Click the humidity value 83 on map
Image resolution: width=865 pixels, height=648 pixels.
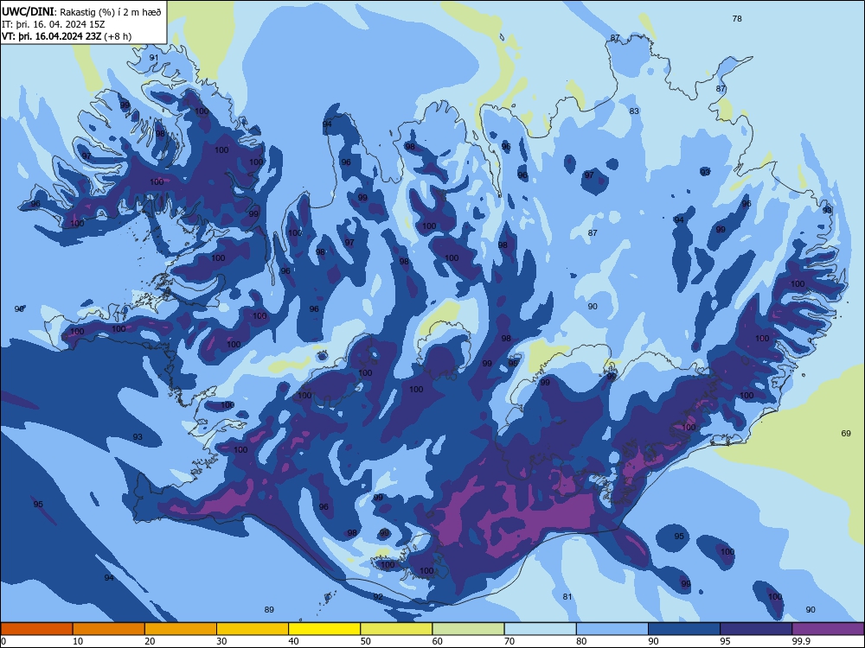pyautogui.click(x=634, y=111)
